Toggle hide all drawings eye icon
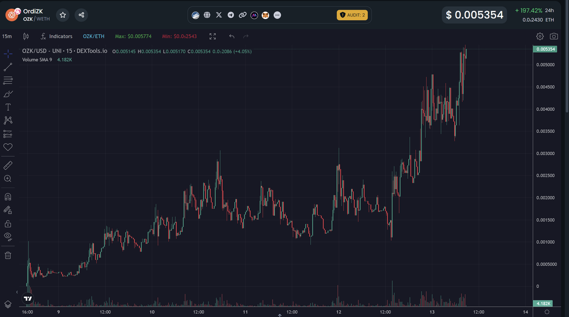 8,236
